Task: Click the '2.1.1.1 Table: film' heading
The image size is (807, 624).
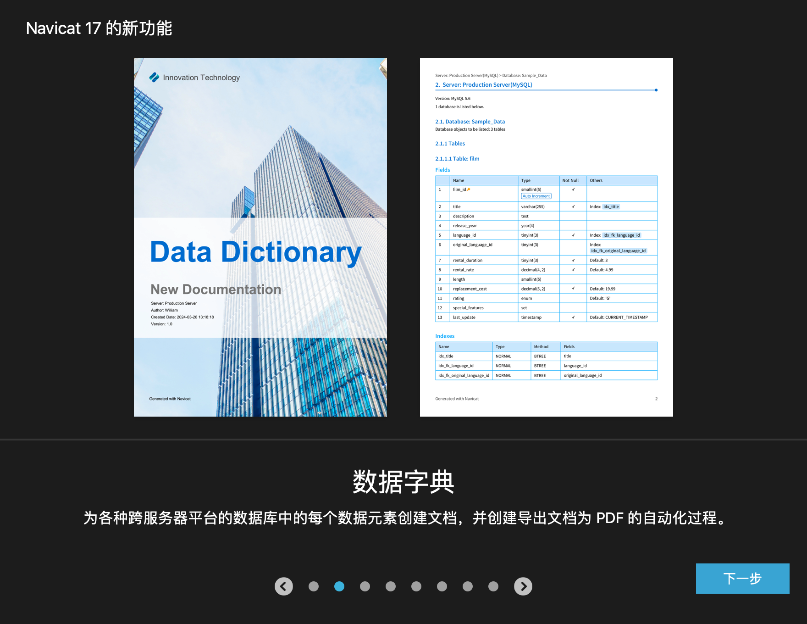Action: pos(457,159)
